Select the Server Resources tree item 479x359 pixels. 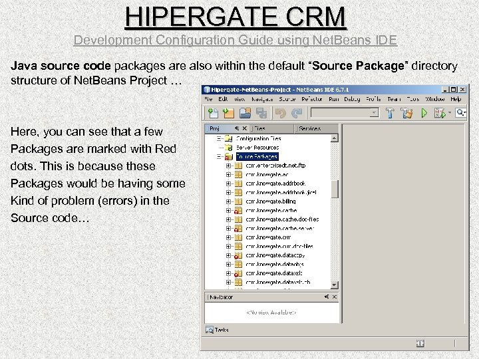coord(257,148)
